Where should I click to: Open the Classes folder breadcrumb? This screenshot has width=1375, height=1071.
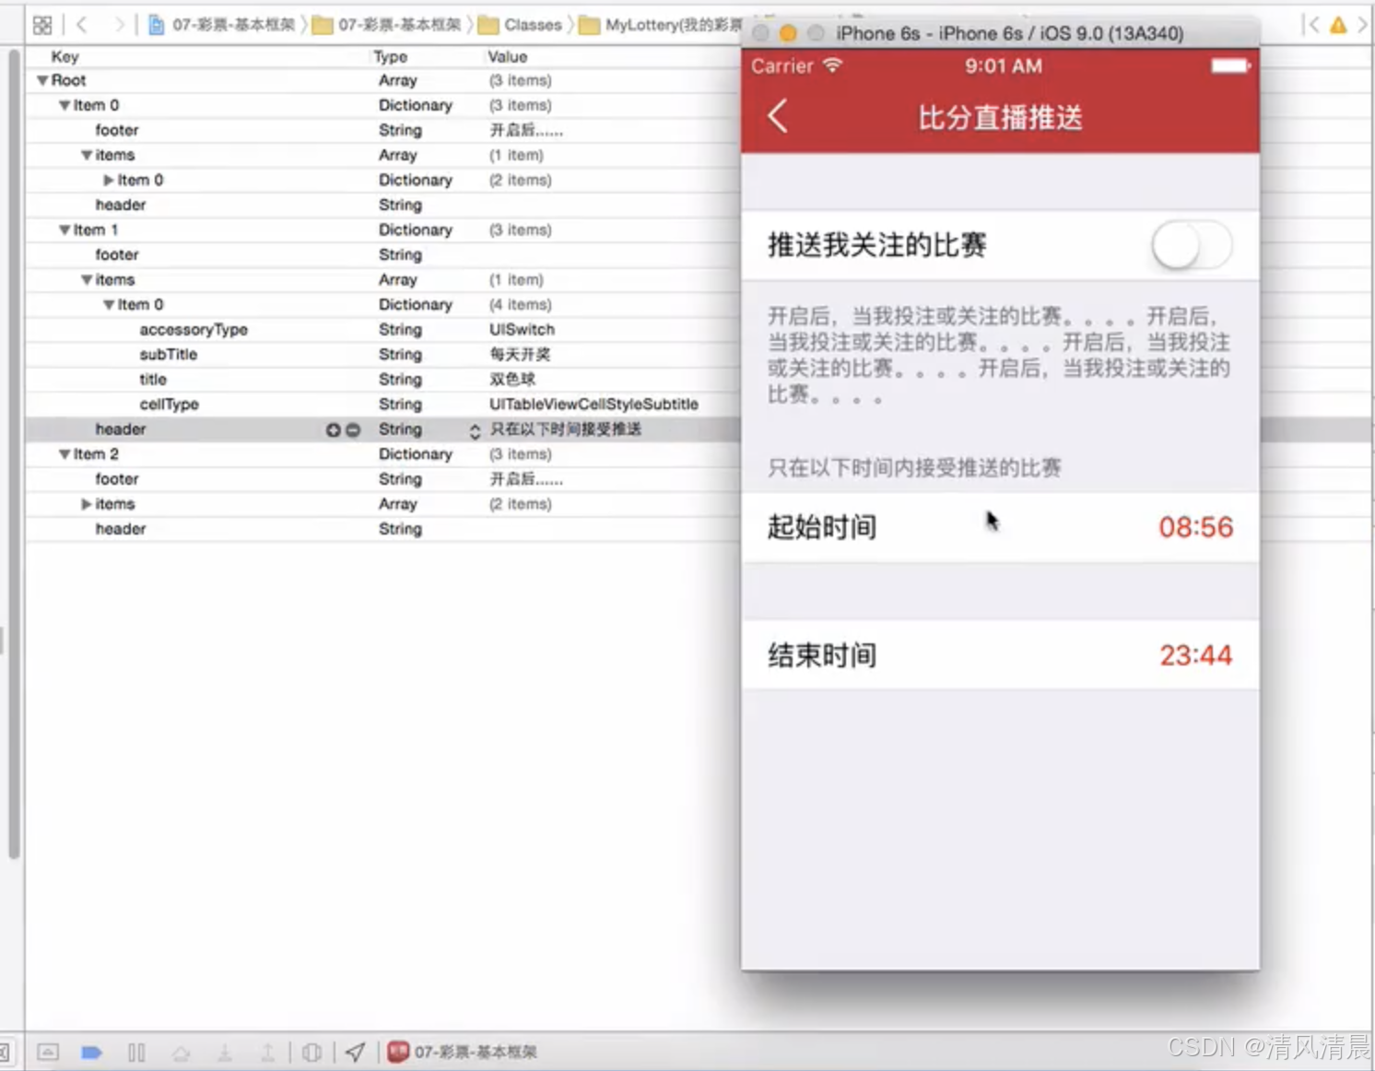[x=521, y=25]
